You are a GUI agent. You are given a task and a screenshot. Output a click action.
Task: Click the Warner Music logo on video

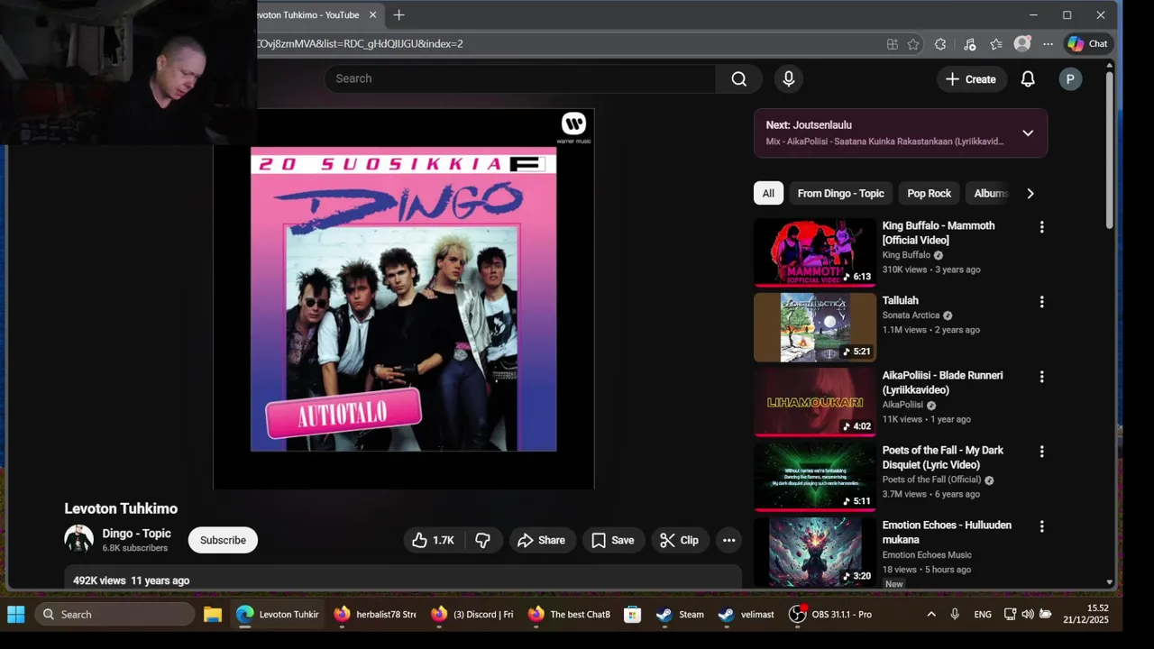(573, 127)
